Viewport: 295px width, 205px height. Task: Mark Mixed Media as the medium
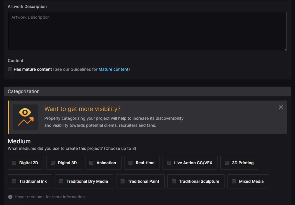point(234,181)
